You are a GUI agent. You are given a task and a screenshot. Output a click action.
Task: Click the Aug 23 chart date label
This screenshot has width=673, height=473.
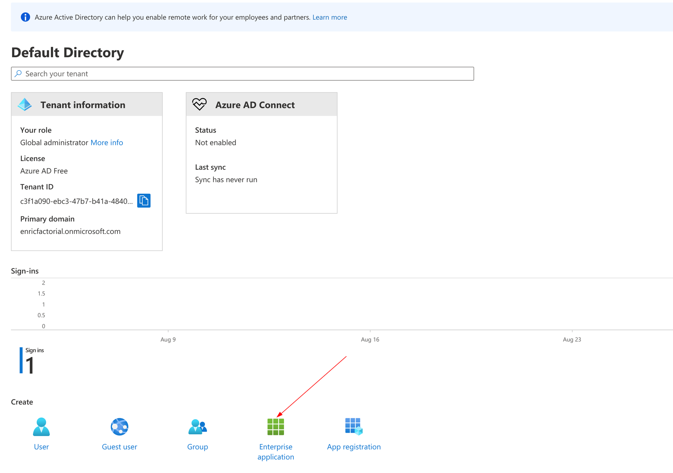572,340
